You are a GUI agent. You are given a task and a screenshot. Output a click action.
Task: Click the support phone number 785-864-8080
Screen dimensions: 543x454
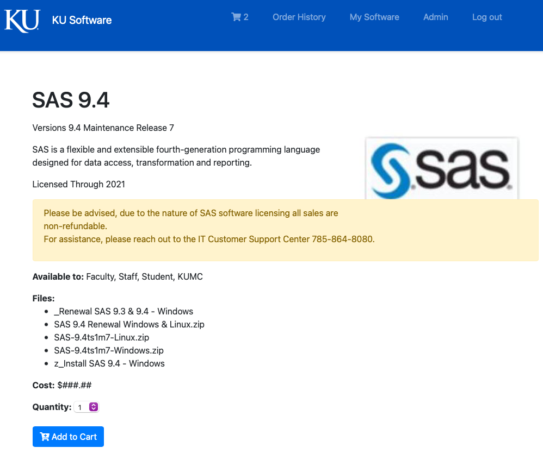coord(343,239)
